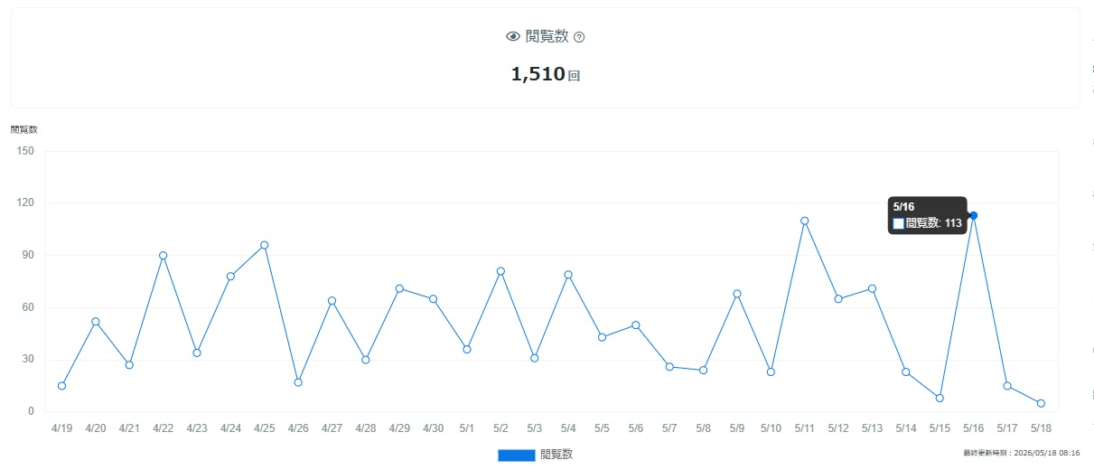Click the white square swatch inside the tooltip
The height and width of the screenshot is (470, 1094).
[x=898, y=223]
